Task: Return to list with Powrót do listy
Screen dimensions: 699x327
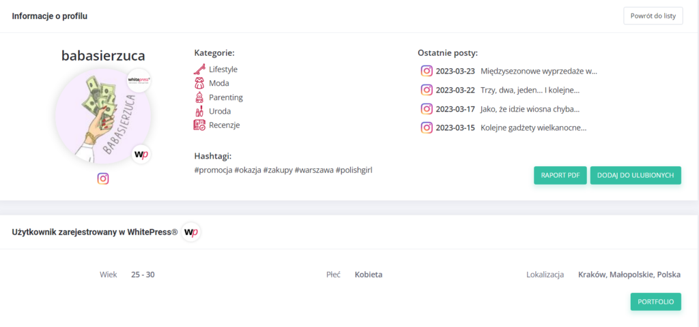Action: [653, 16]
